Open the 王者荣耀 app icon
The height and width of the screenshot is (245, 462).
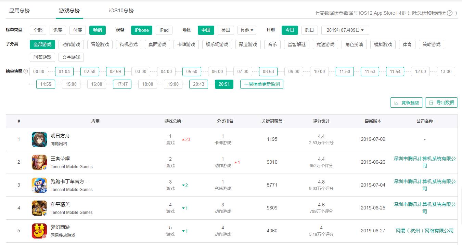coord(39,162)
